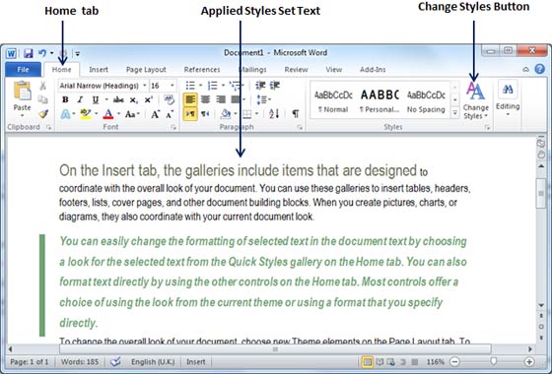The image size is (552, 374).
Task: Switch to the References tab
Action: [202, 70]
